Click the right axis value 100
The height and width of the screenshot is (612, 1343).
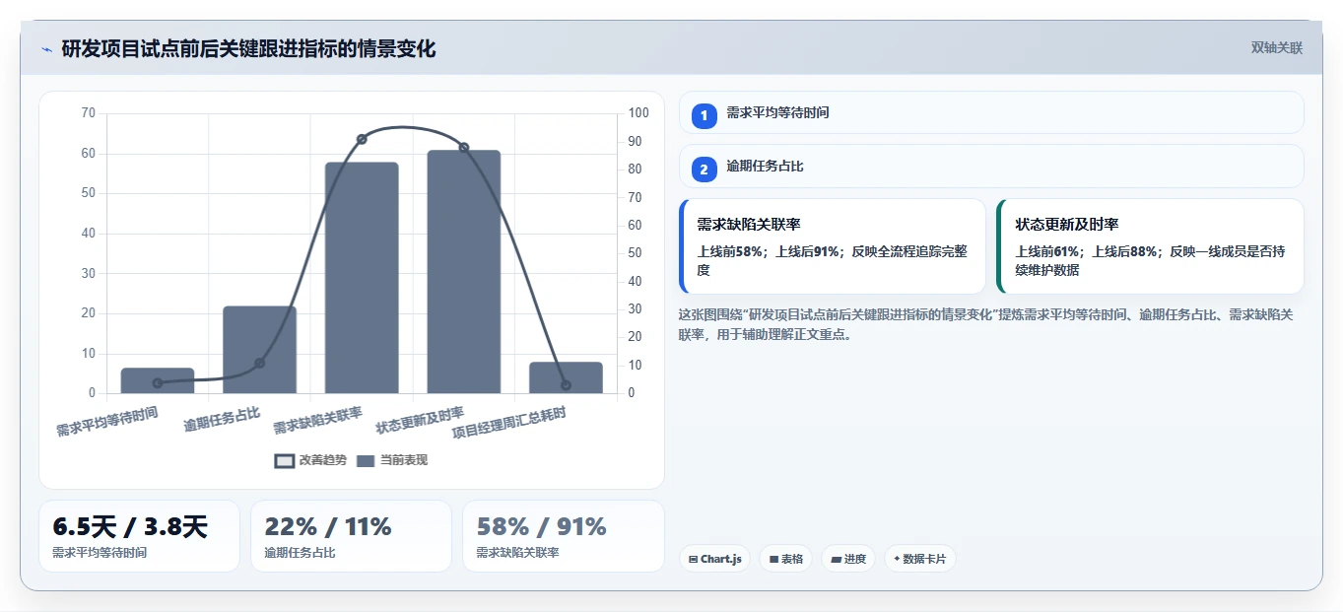click(638, 113)
